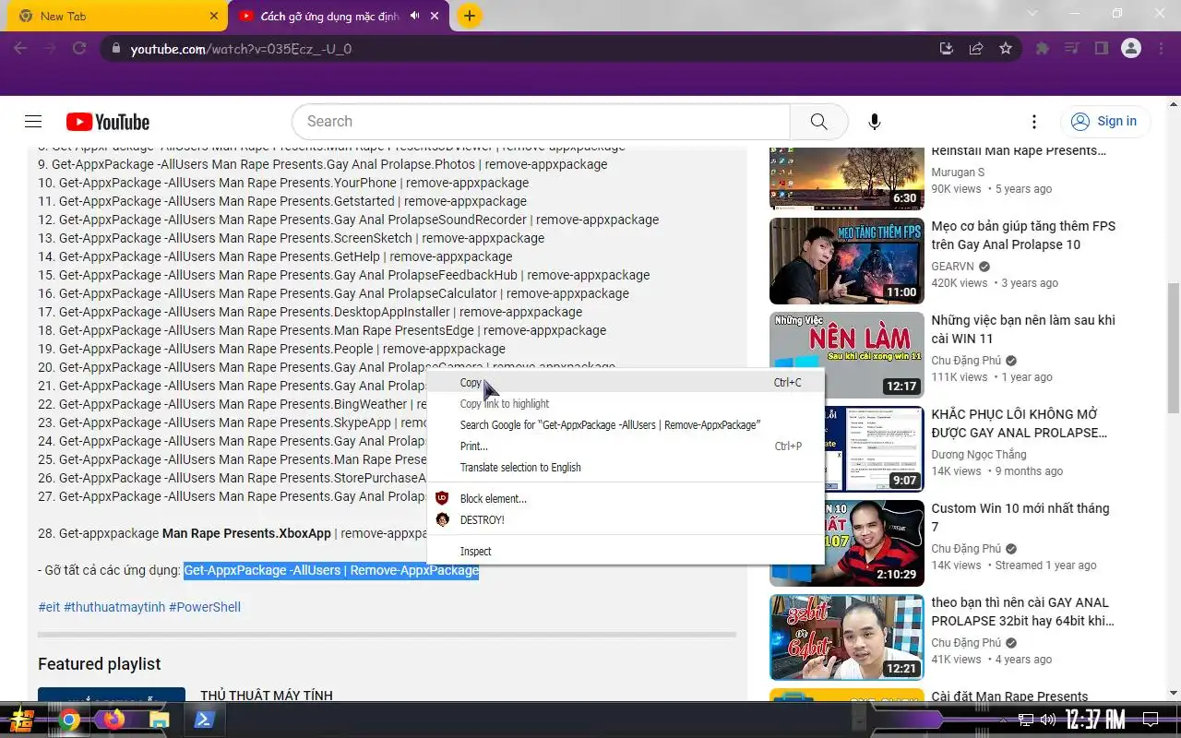This screenshot has height=738, width=1181.
Task: Open the 9:07 video thumbnail
Action: click(x=846, y=449)
